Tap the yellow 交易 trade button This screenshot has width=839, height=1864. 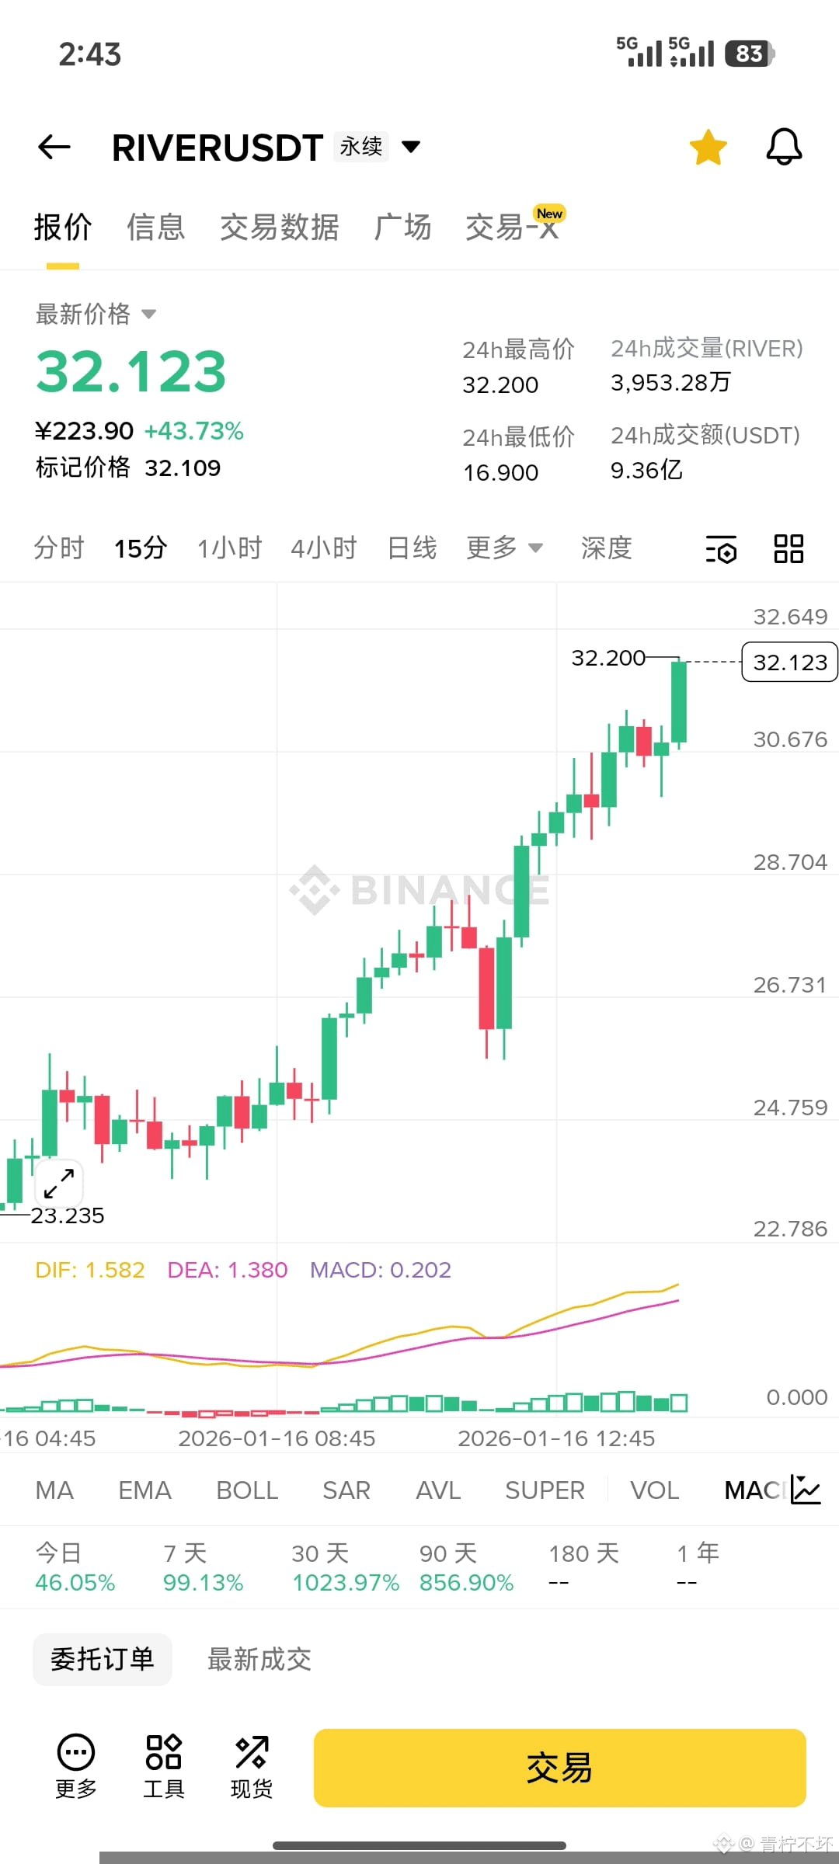coord(559,1768)
